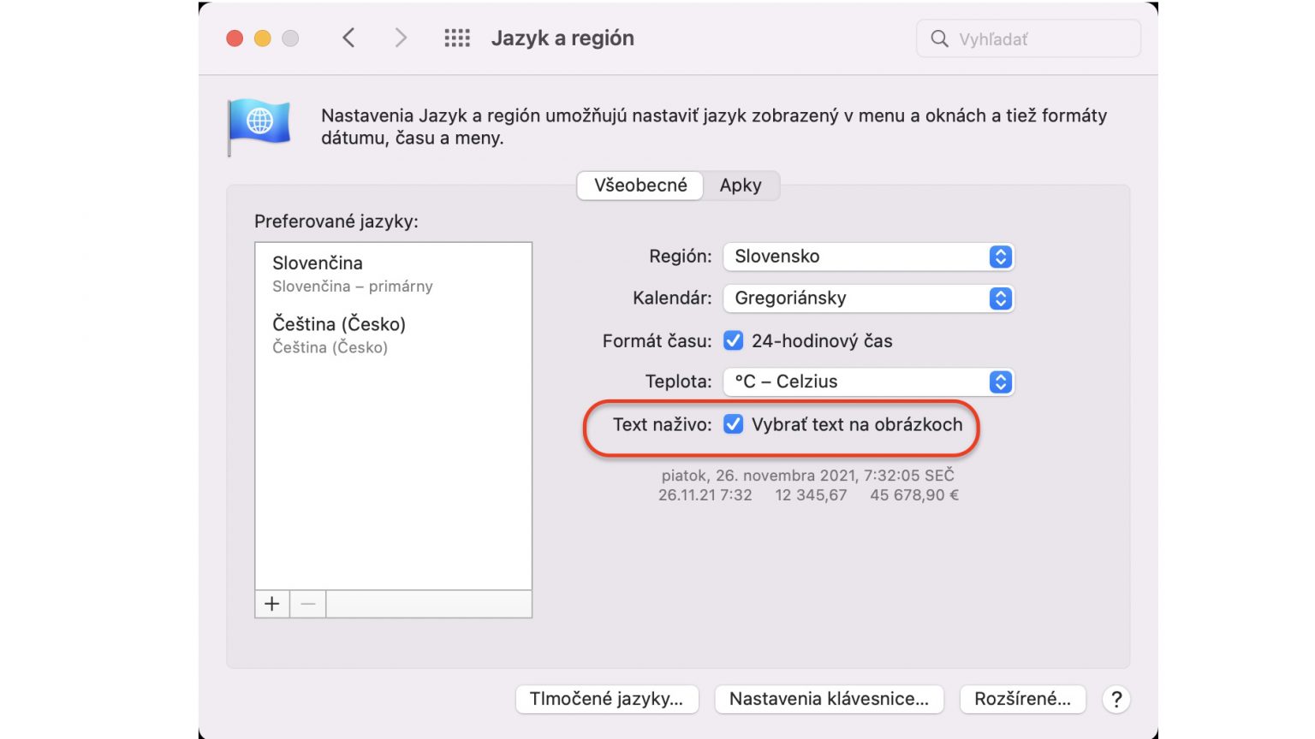Go forward with the right chevron
1315x739 pixels.
(x=401, y=38)
